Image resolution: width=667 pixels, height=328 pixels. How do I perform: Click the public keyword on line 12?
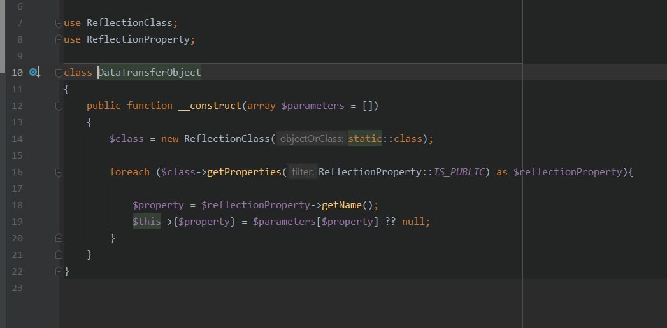[x=104, y=106]
